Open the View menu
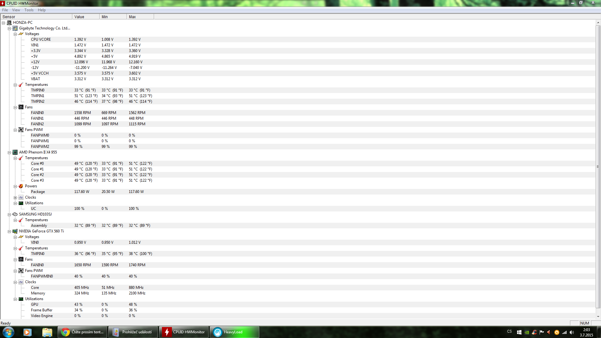601x338 pixels. [16, 10]
